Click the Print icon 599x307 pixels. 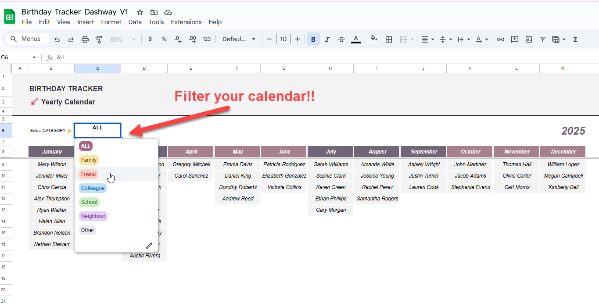coord(85,39)
